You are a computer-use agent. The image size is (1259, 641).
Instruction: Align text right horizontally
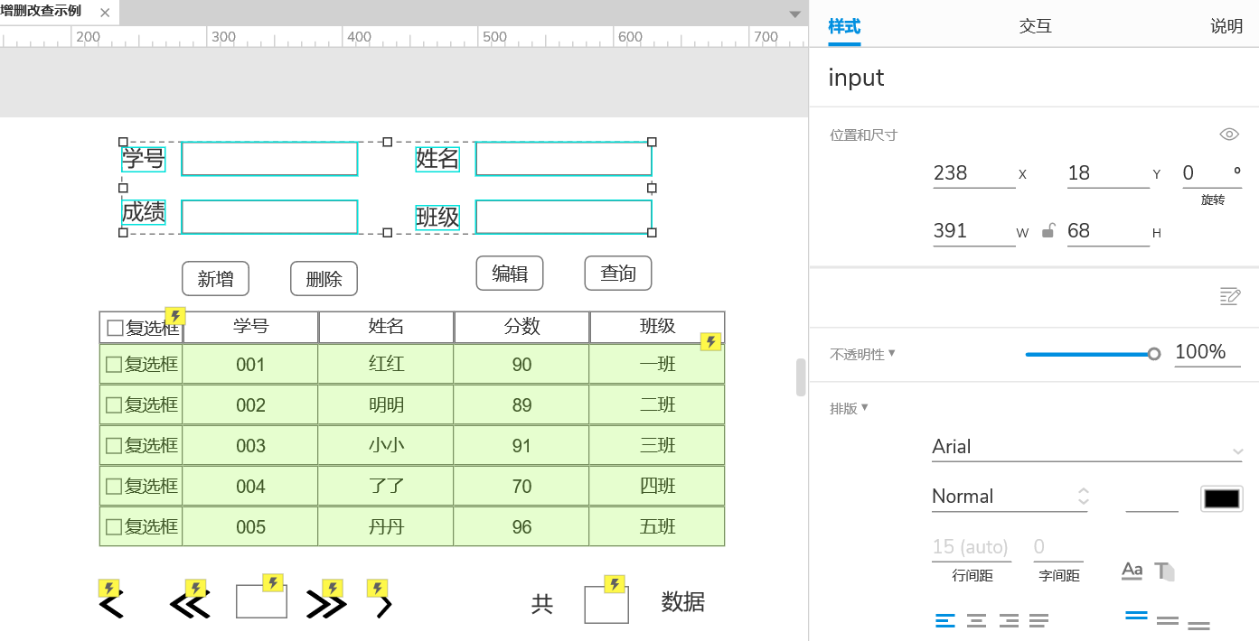click(1009, 620)
